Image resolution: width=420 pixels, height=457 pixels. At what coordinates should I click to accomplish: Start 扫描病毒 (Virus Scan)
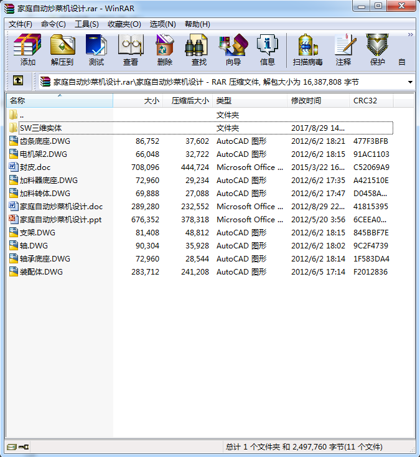tap(307, 50)
